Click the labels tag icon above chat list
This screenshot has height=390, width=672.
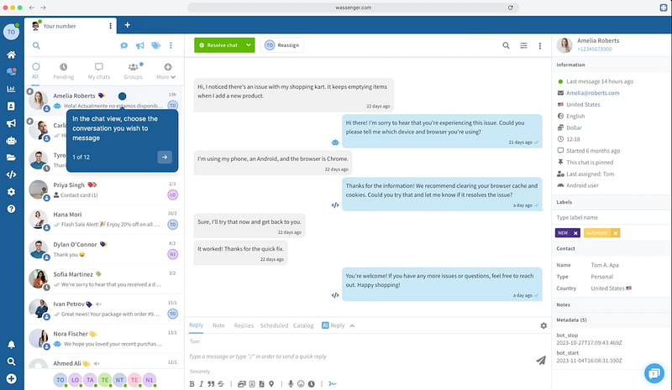[x=155, y=46]
